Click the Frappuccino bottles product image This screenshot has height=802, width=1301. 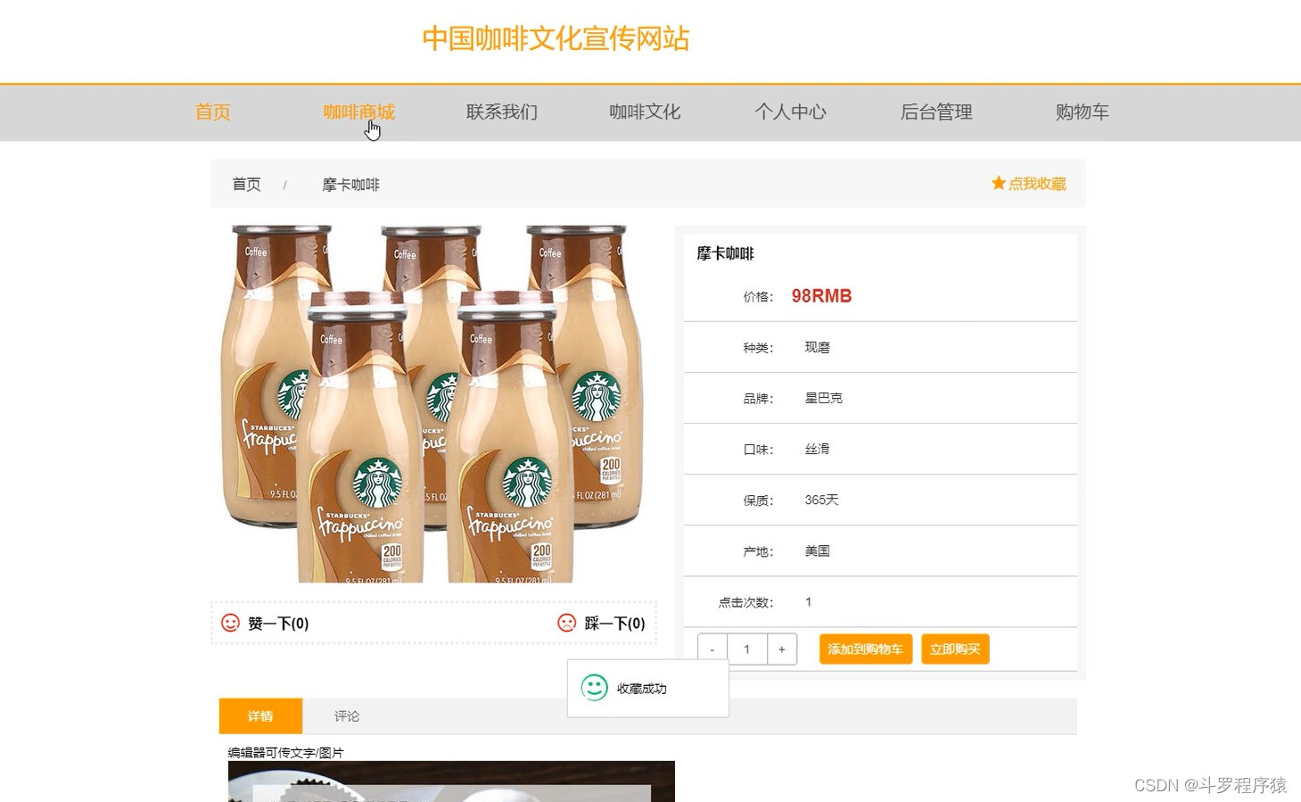[x=433, y=404]
